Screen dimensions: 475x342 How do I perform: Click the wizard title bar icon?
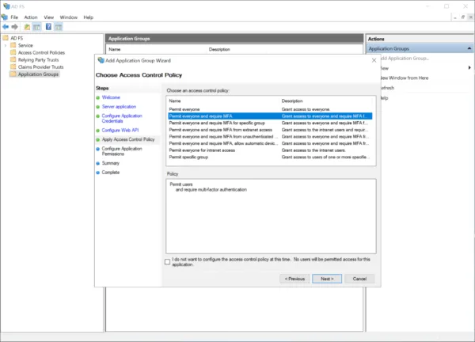pos(101,60)
